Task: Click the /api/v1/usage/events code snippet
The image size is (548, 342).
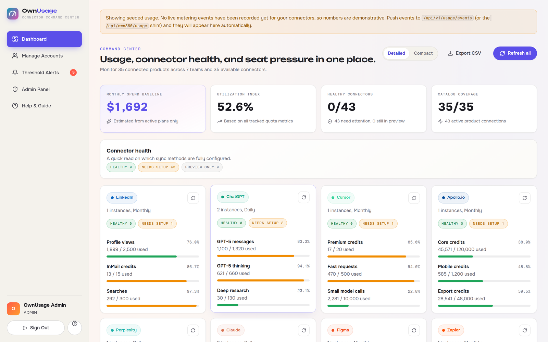Action: click(x=448, y=18)
